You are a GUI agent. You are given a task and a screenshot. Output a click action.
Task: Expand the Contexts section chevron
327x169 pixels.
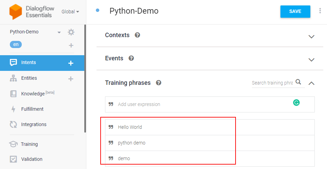pos(311,36)
